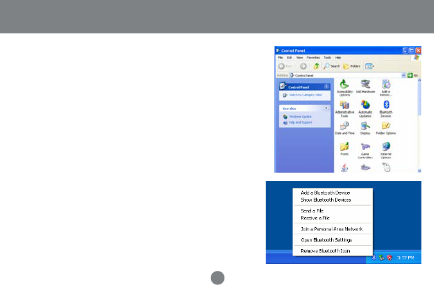Viewport: 434px width, 285px height.
Task: Open Bluetooth Devices in Control Panel
Action: pos(386,109)
